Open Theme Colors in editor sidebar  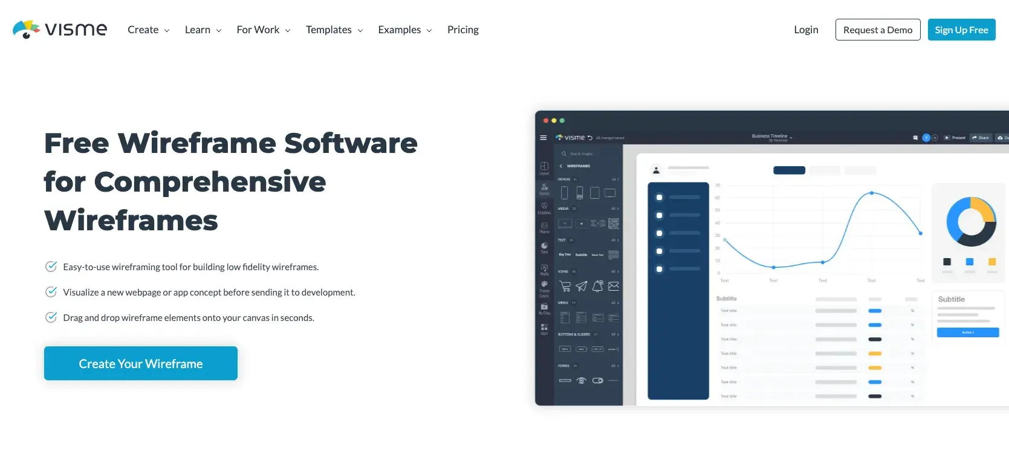[544, 288]
